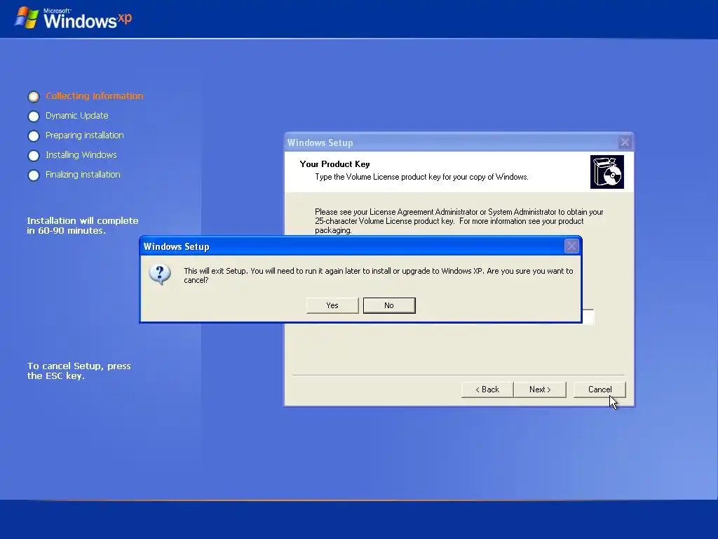Click the 'Please see your License Agreement Administrator' text
The image size is (718, 539).
[x=459, y=221]
